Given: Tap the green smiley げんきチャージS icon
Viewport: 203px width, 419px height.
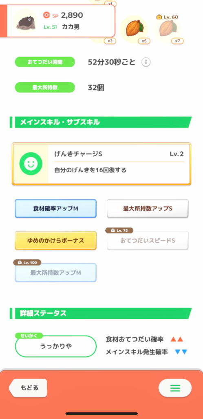Looking at the screenshot, I should pyautogui.click(x=31, y=164).
